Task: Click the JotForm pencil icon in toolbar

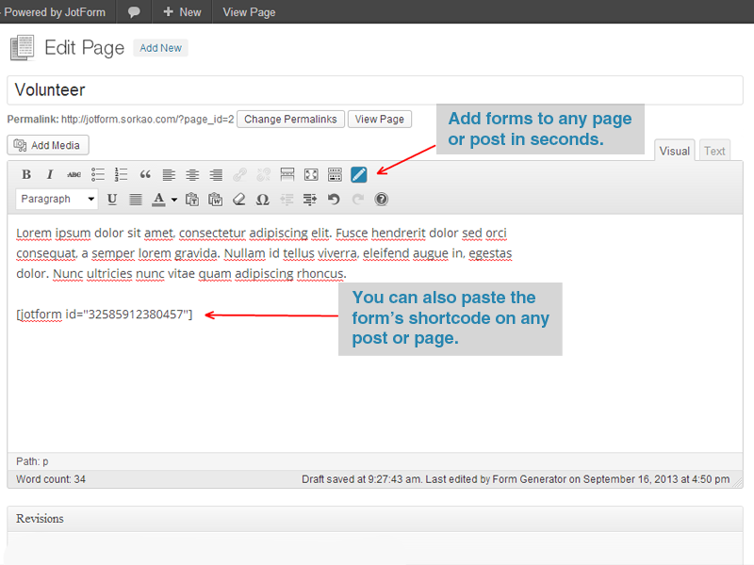Action: [358, 174]
